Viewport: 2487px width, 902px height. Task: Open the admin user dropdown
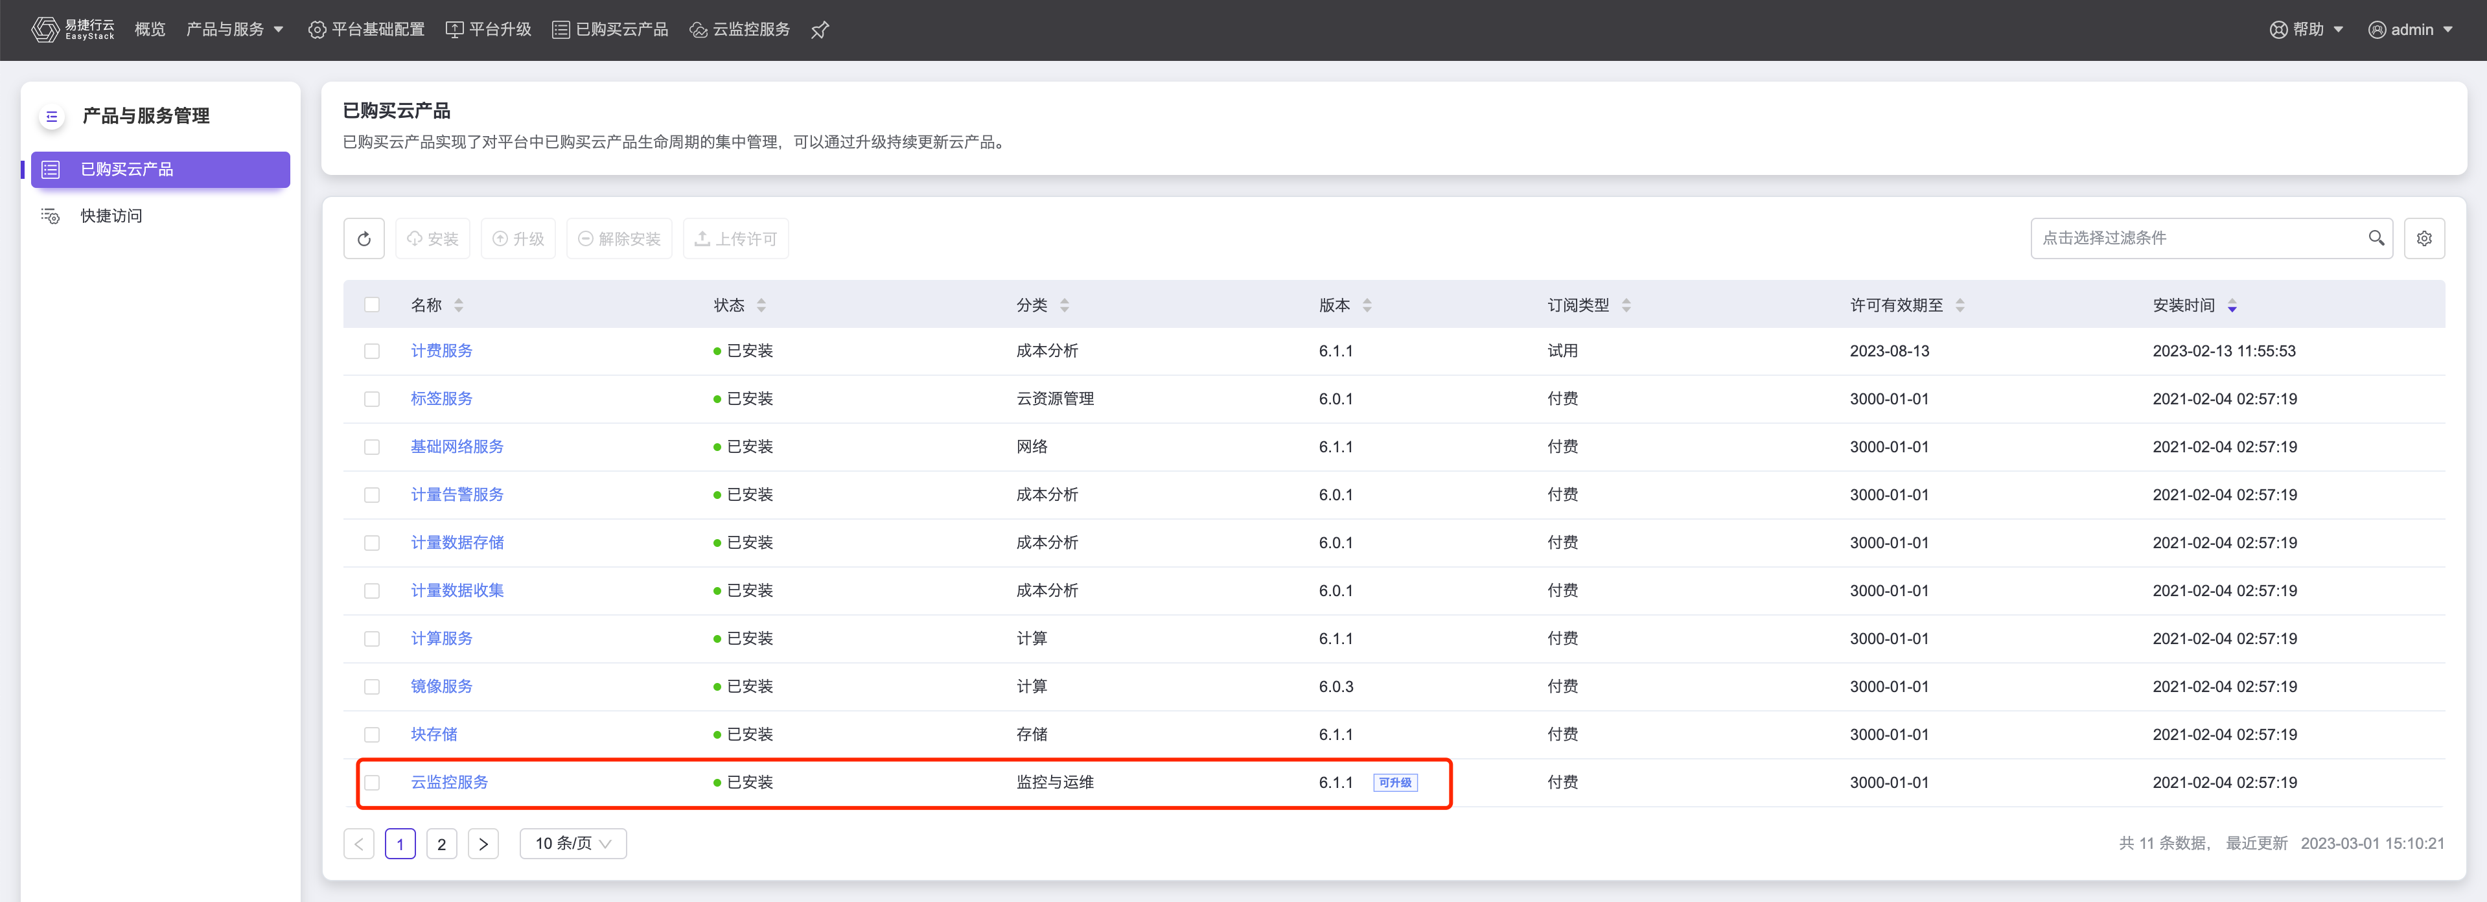(x=2411, y=30)
